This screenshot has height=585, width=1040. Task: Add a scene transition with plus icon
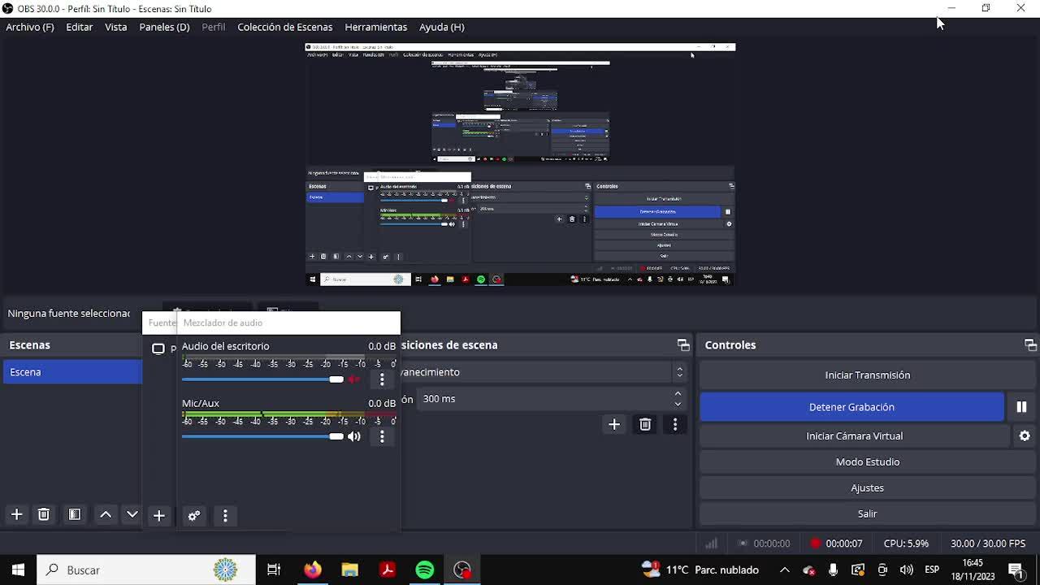tap(614, 424)
